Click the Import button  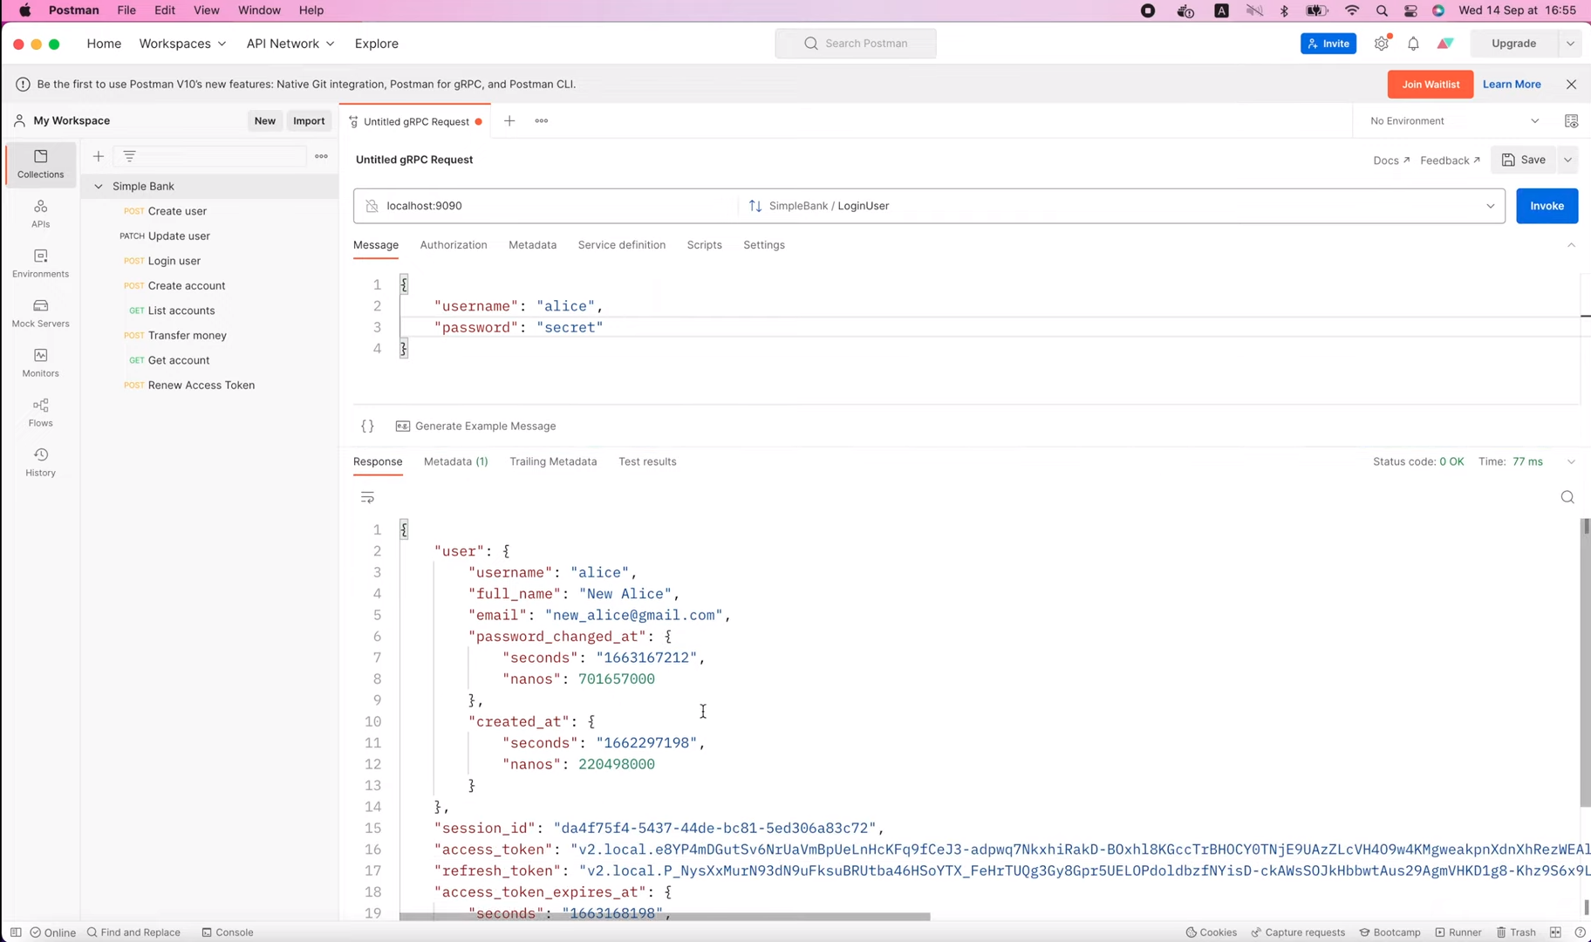(x=309, y=121)
